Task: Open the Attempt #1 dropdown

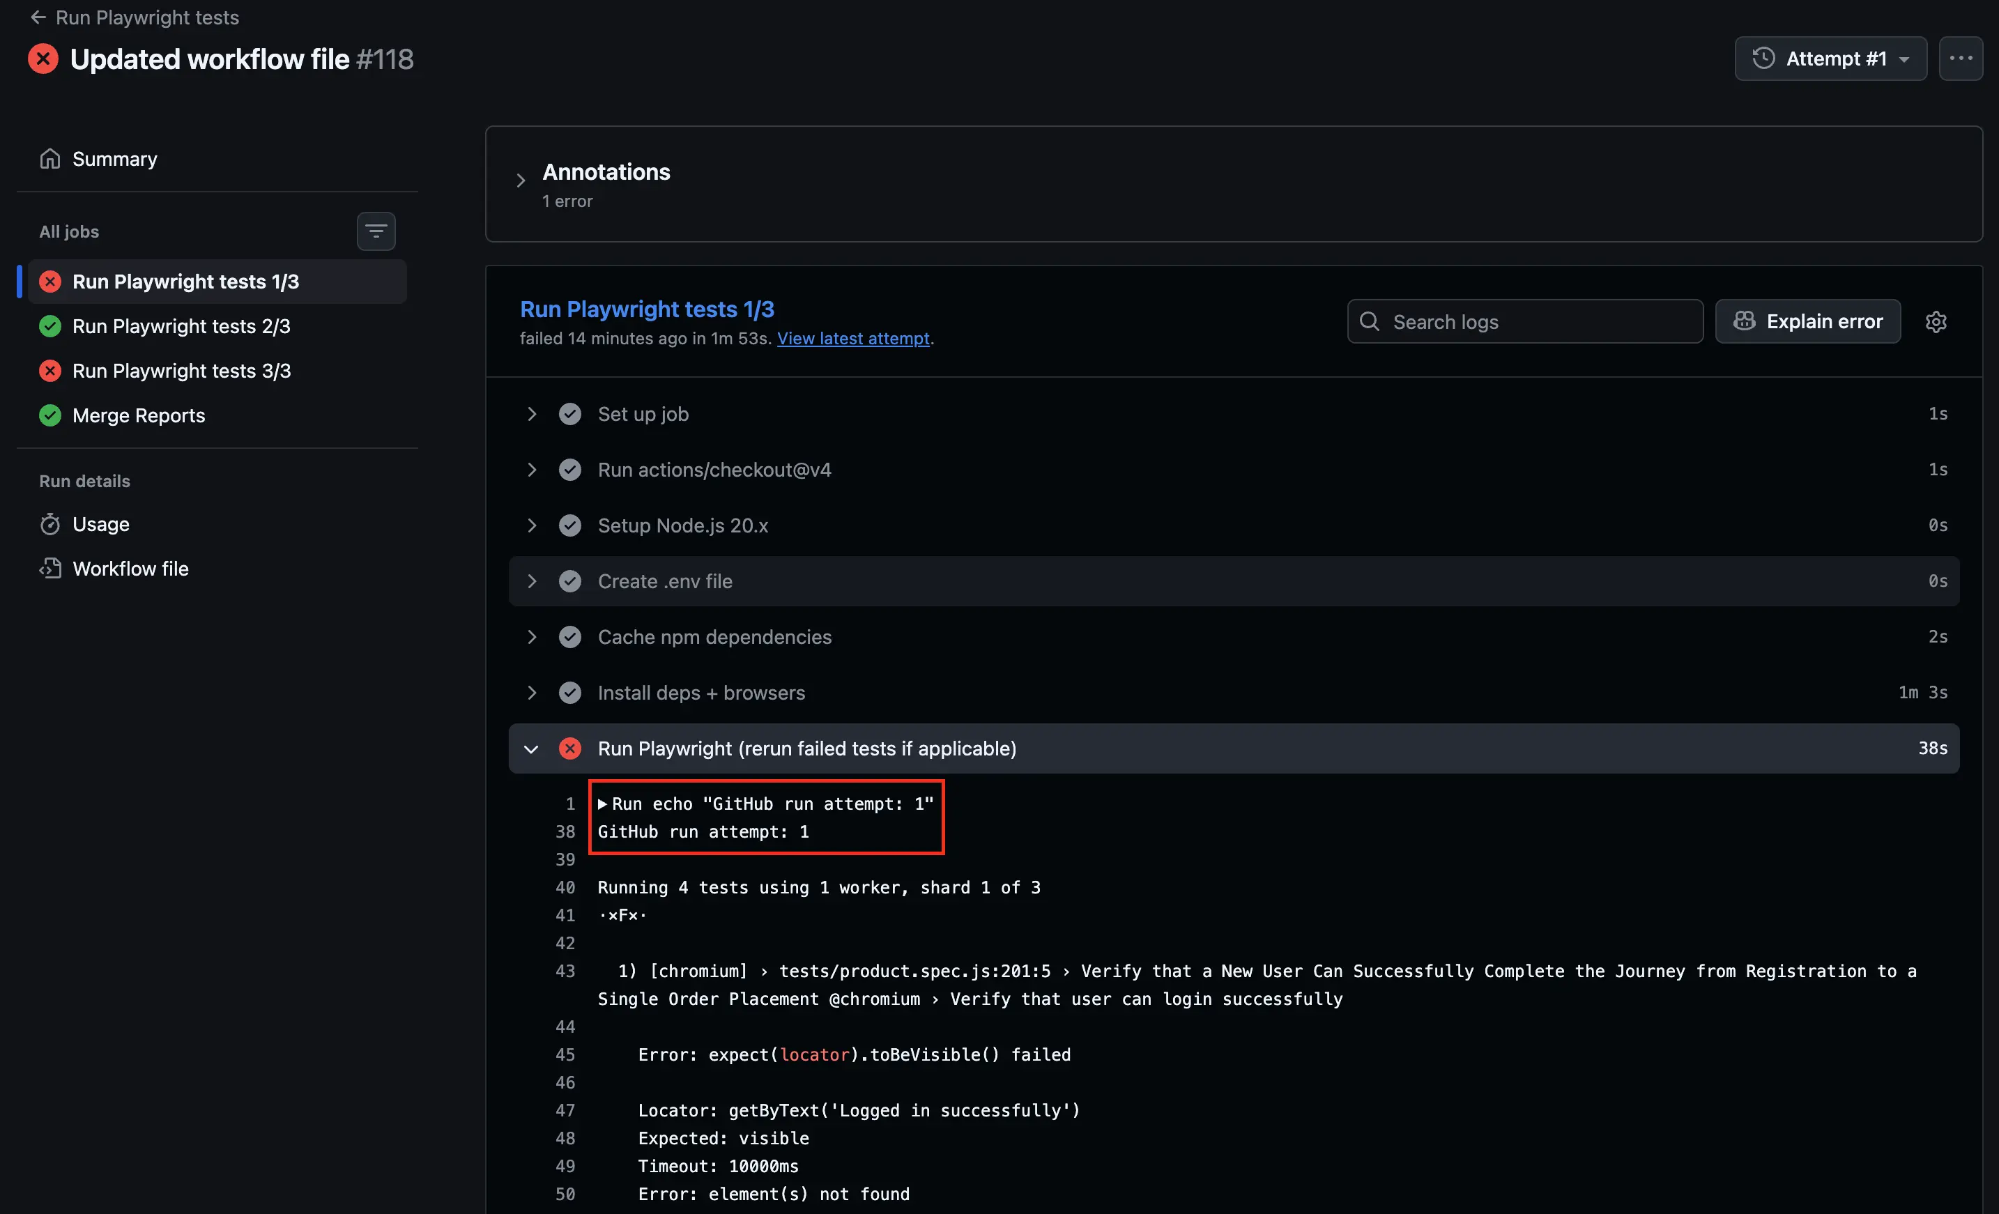Action: (1830, 59)
